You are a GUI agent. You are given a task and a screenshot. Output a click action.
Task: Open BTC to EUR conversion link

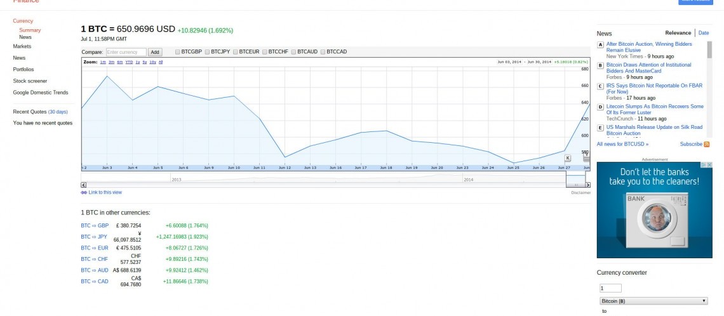point(95,247)
